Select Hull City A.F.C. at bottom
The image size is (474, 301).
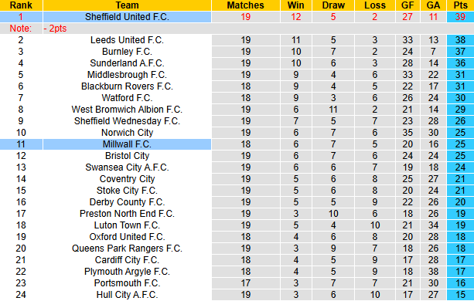point(127,295)
